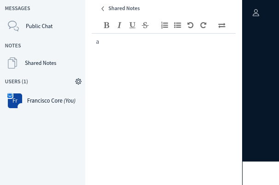The image size is (279, 185).
Task: Apply strikethrough formatting in notes toolbar
Action: 145,25
